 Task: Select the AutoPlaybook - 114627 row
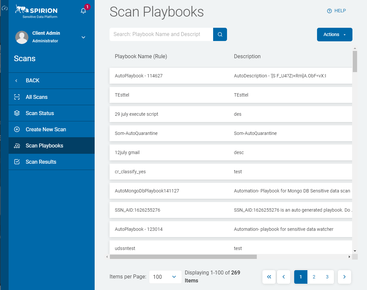(231, 76)
